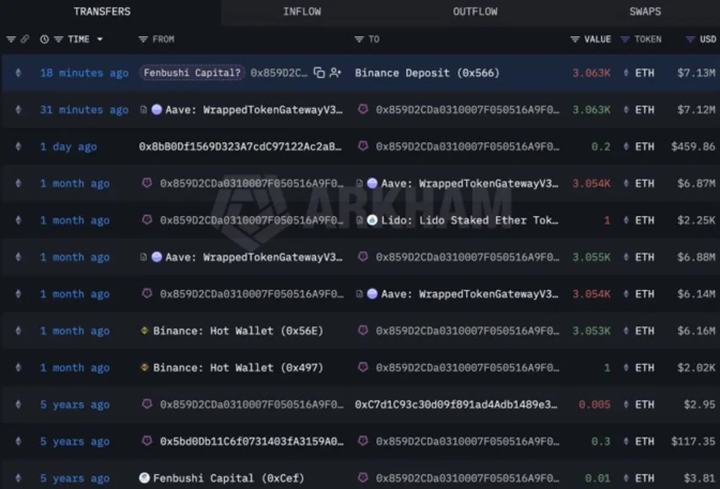Open Fenbushi Capital (0xCef) entity
Screen dimensions: 720x489
[229, 478]
